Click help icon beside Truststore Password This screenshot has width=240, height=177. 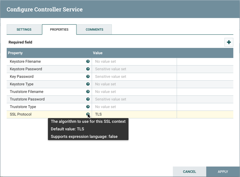coord(88,99)
